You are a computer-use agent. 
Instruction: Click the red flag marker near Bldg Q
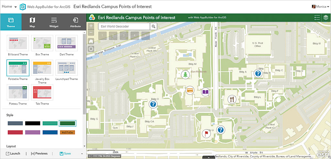(206, 133)
